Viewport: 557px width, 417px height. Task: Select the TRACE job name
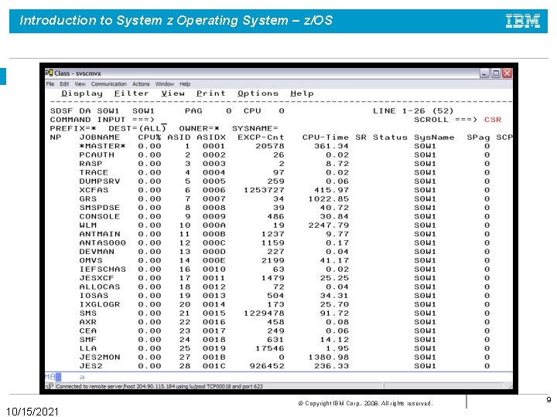[94, 173]
